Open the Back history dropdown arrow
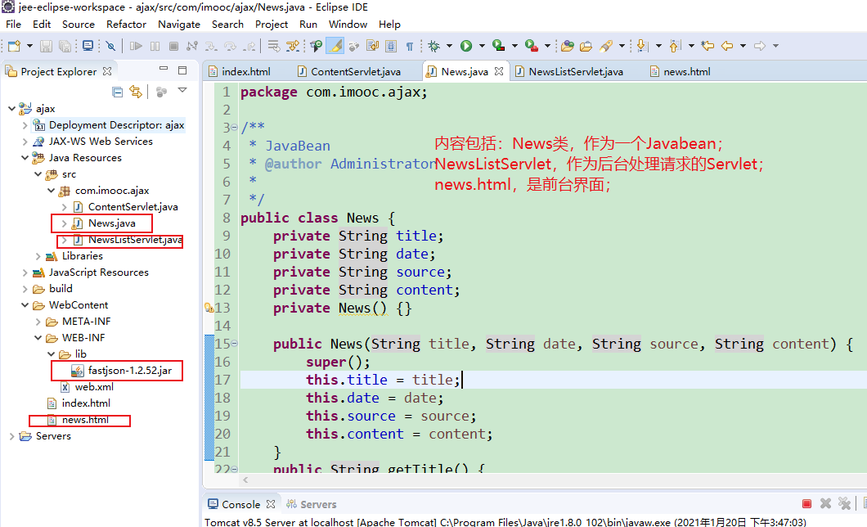Screen dimensions: 867x527 (x=743, y=46)
